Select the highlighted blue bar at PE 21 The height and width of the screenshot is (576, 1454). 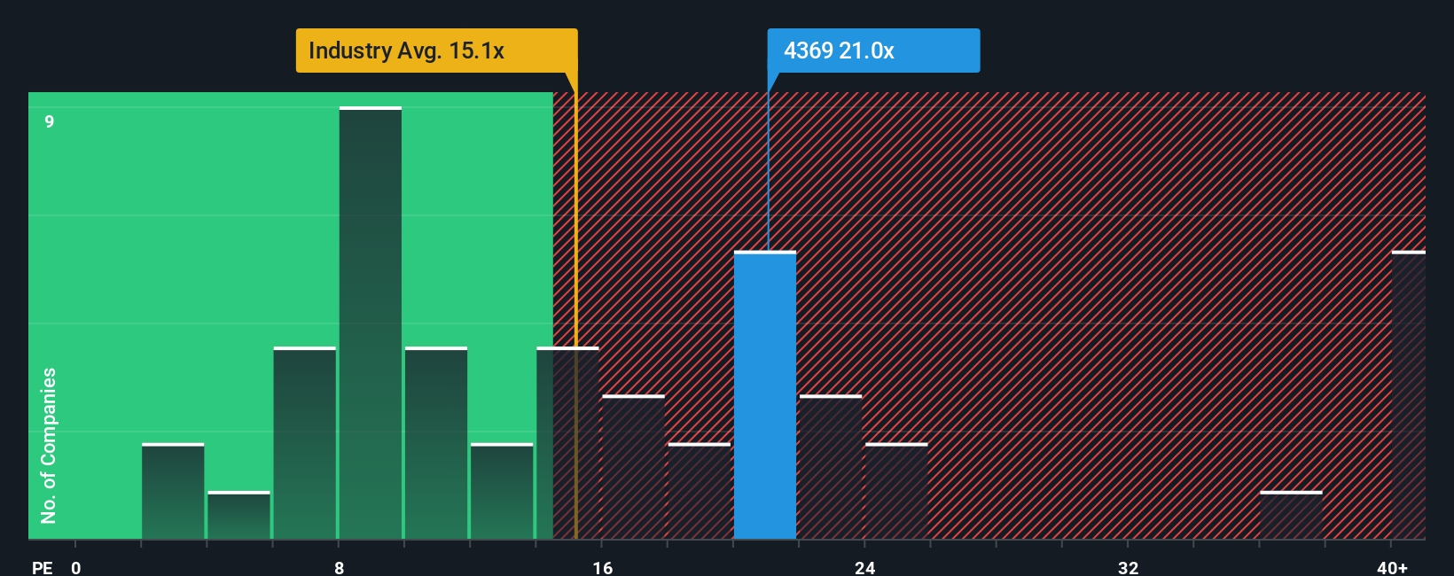[x=765, y=395]
